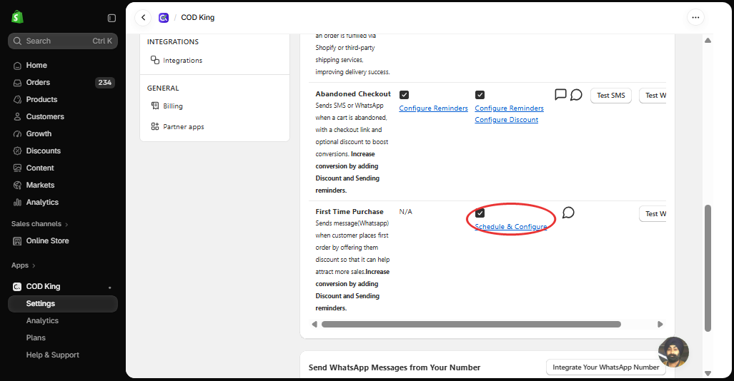
Task: Click the Growth icon in sidebar
Action: coord(17,134)
